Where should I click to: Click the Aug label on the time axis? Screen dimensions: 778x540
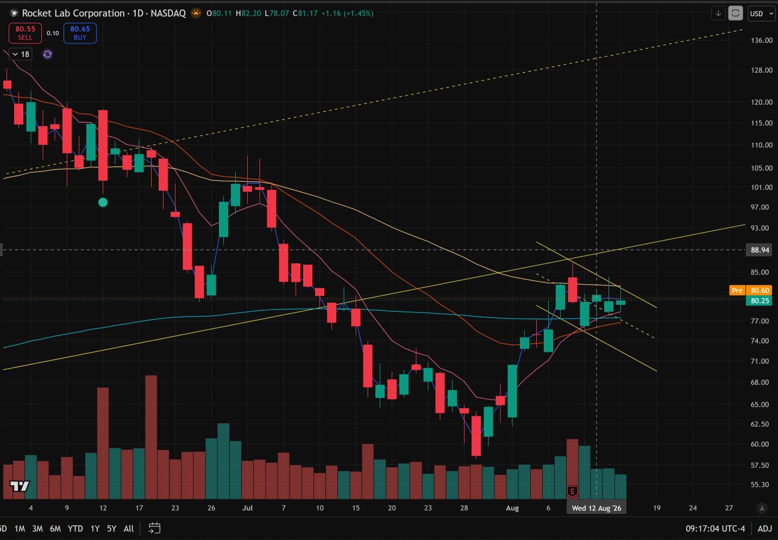pos(512,509)
